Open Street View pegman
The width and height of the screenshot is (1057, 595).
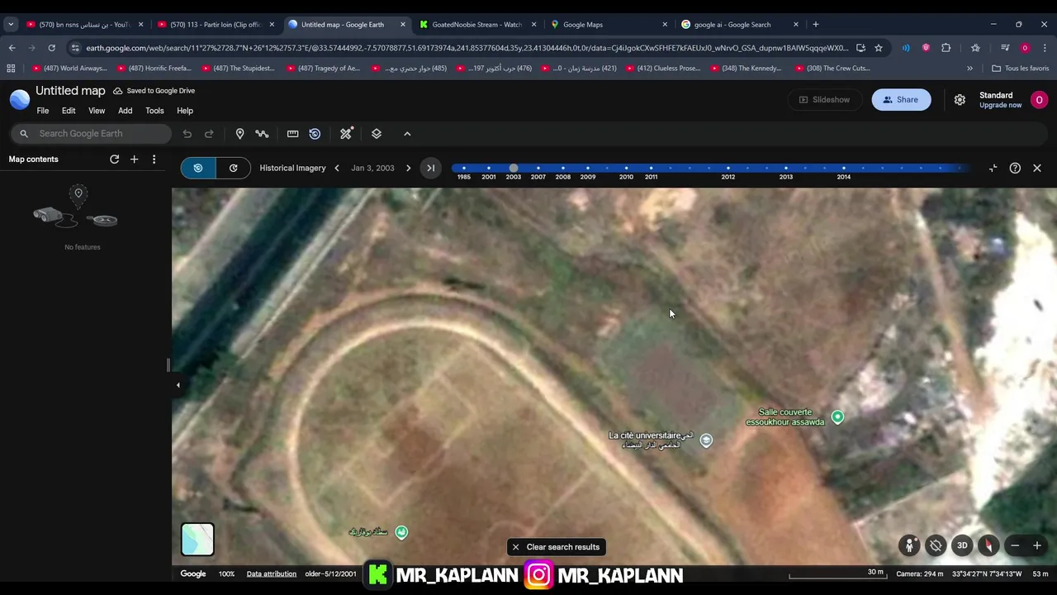pos(909,545)
